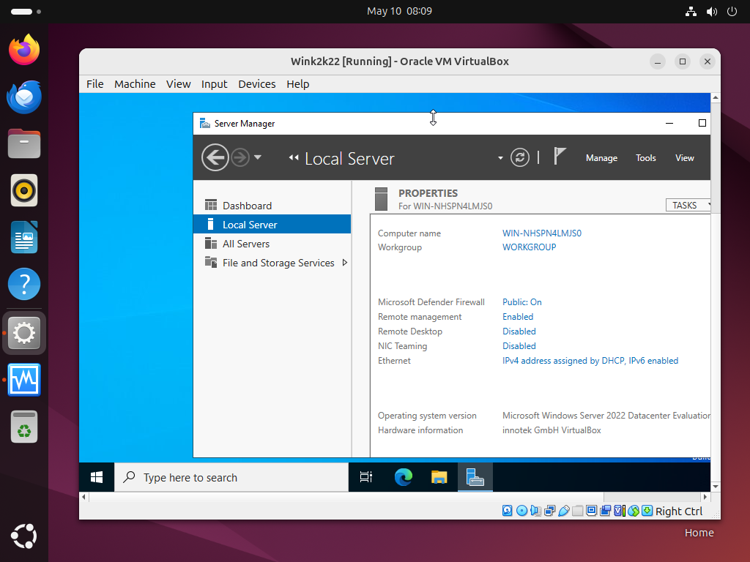The height and width of the screenshot is (562, 750).
Task: Open Settings from Ubuntu dock
Action: 24,333
